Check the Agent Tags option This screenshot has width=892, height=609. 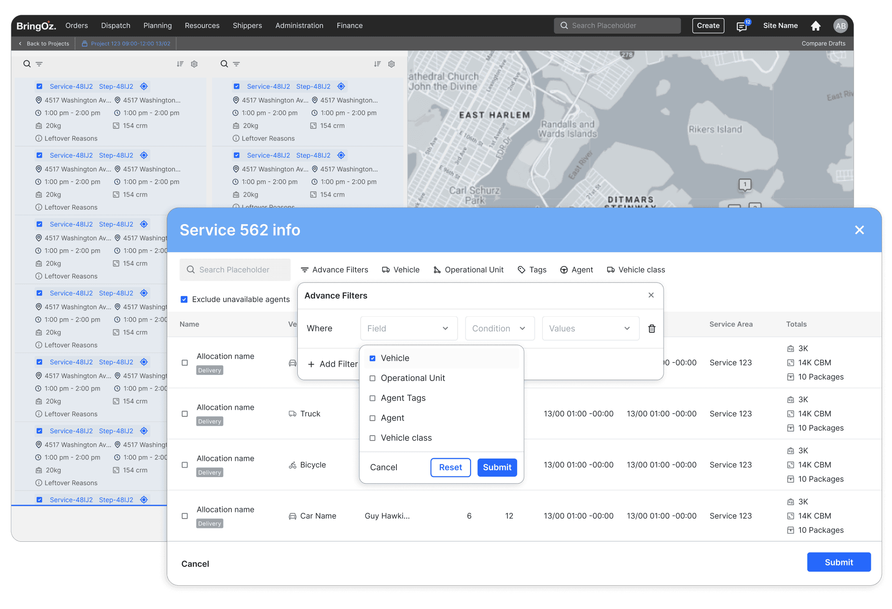[372, 398]
